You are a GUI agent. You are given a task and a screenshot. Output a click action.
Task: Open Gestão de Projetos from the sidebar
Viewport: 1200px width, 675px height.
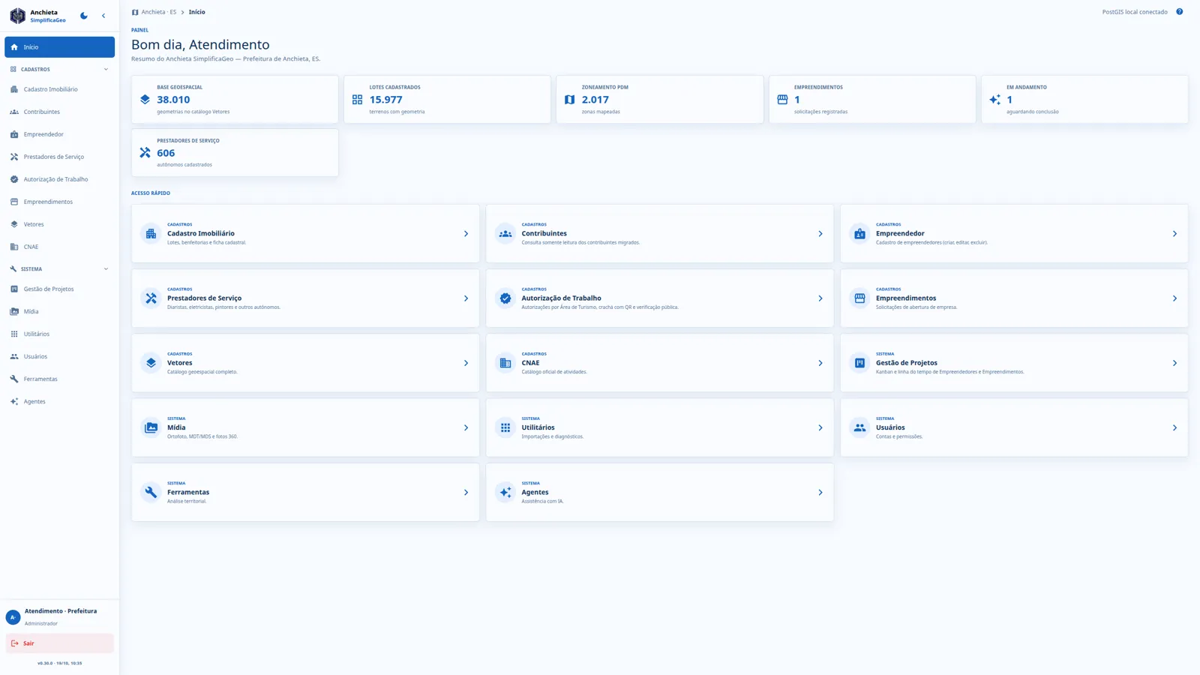tap(59, 289)
